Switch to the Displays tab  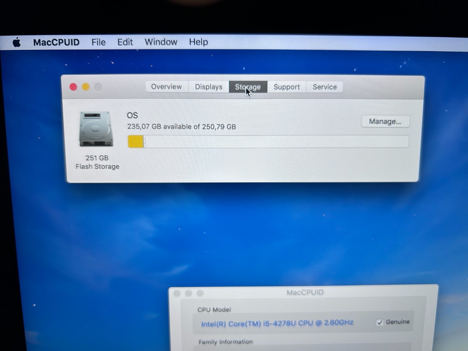[x=209, y=87]
